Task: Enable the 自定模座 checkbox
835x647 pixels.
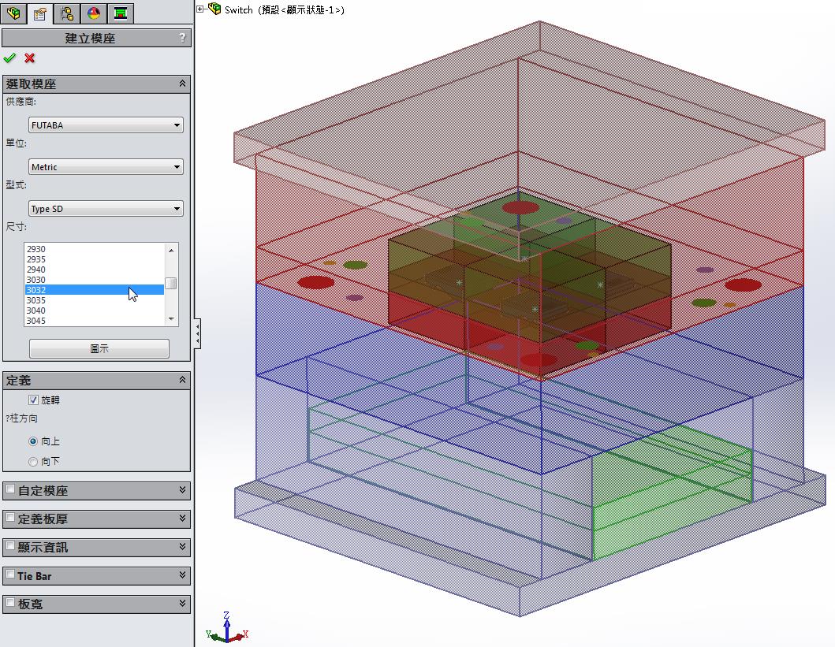Action: tap(9, 490)
